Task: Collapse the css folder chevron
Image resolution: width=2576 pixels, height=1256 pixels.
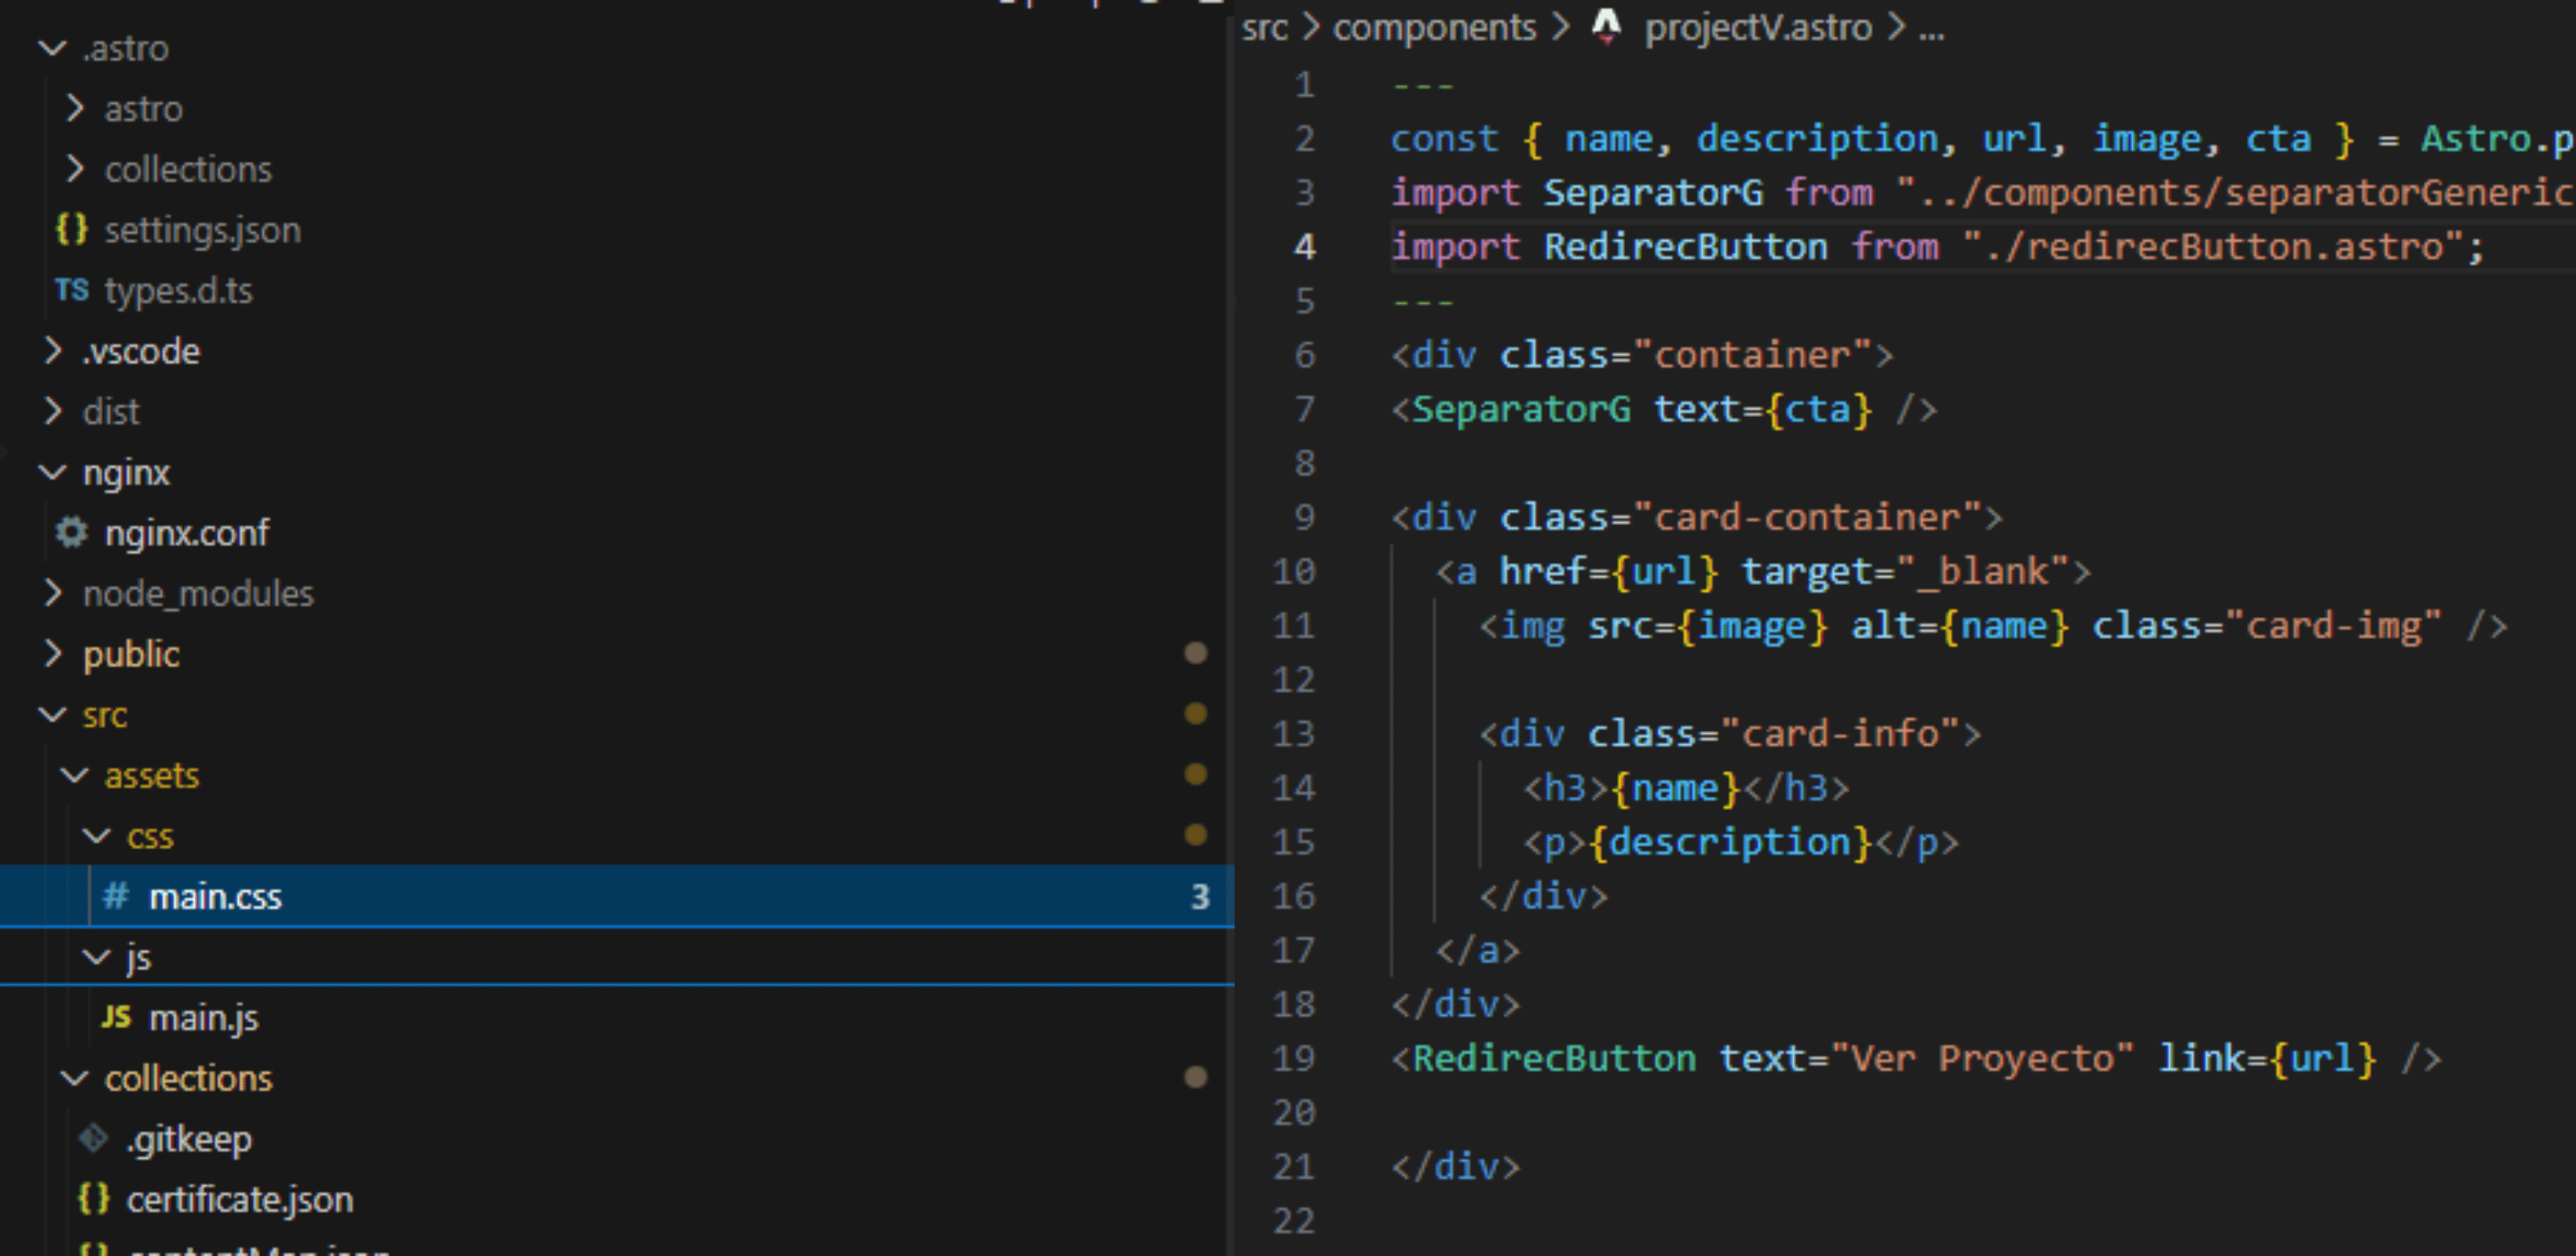Action: pyautogui.click(x=96, y=836)
